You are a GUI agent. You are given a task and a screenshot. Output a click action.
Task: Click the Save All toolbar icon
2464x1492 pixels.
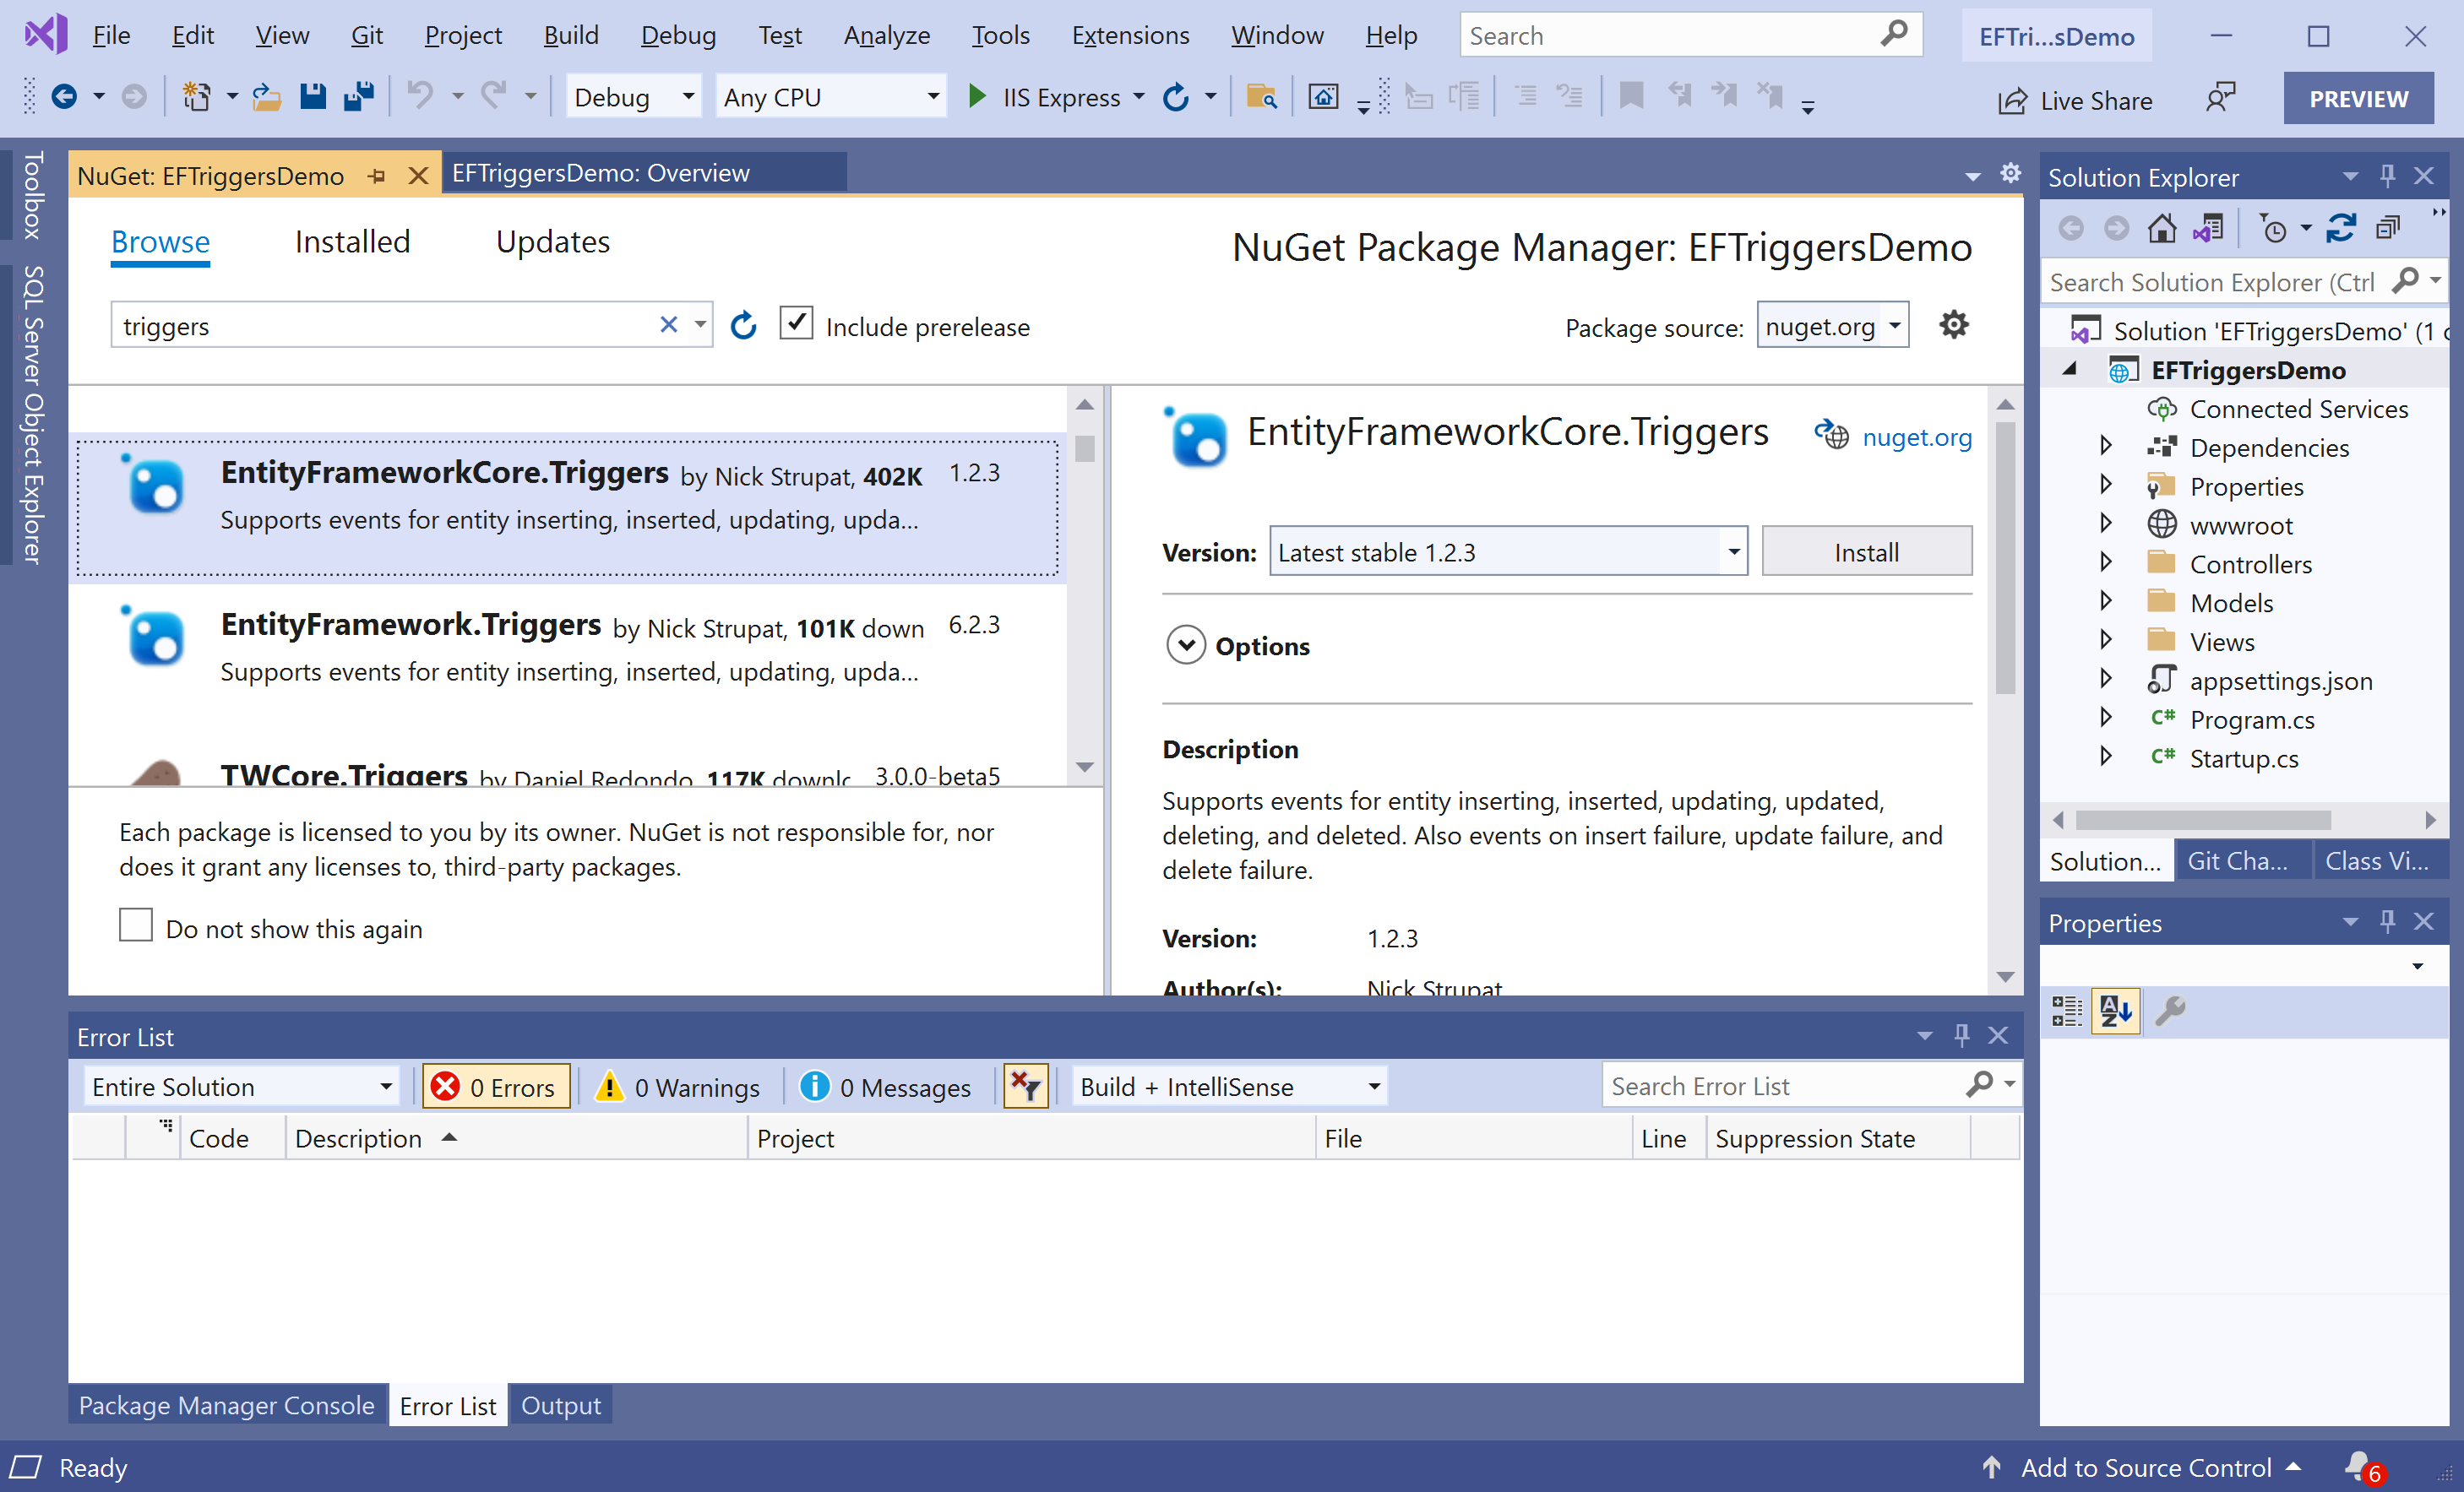[x=358, y=97]
